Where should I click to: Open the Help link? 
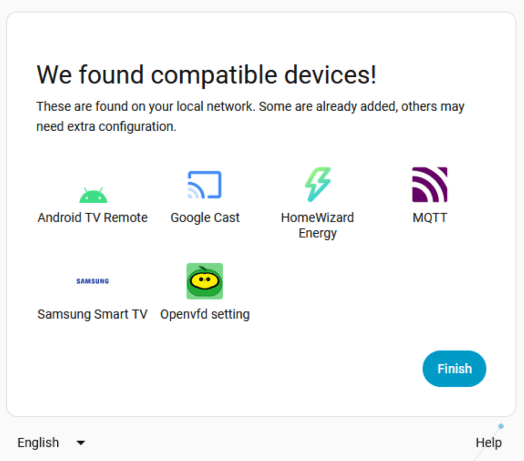coord(488,443)
